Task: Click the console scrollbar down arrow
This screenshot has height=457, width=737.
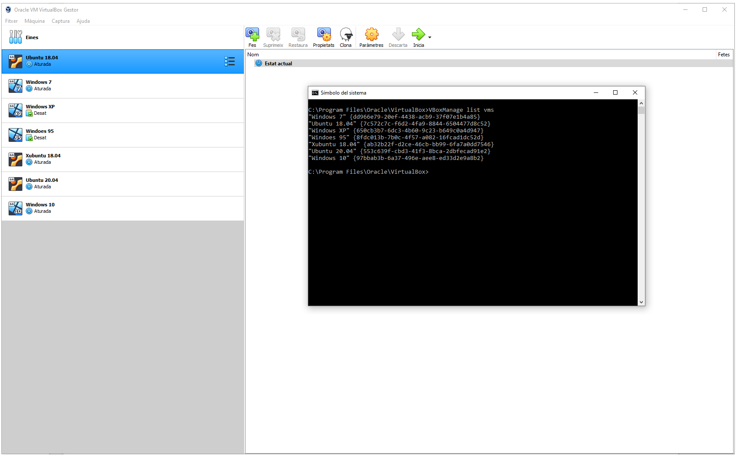Action: coord(641,302)
